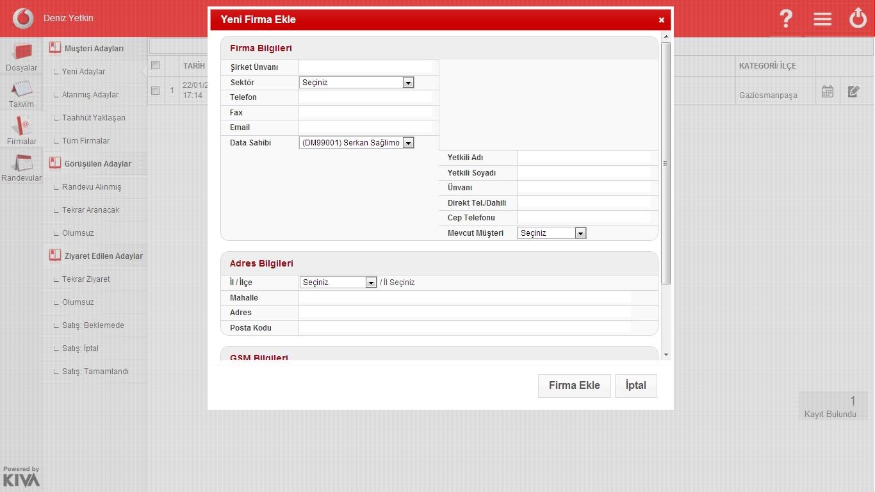Screen dimensions: 875x492
Task: Select Randevu Alınmış in the side menu
Action: coord(92,187)
